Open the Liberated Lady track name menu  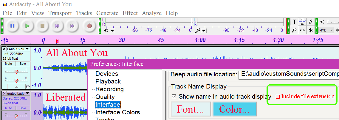click(18, 94)
